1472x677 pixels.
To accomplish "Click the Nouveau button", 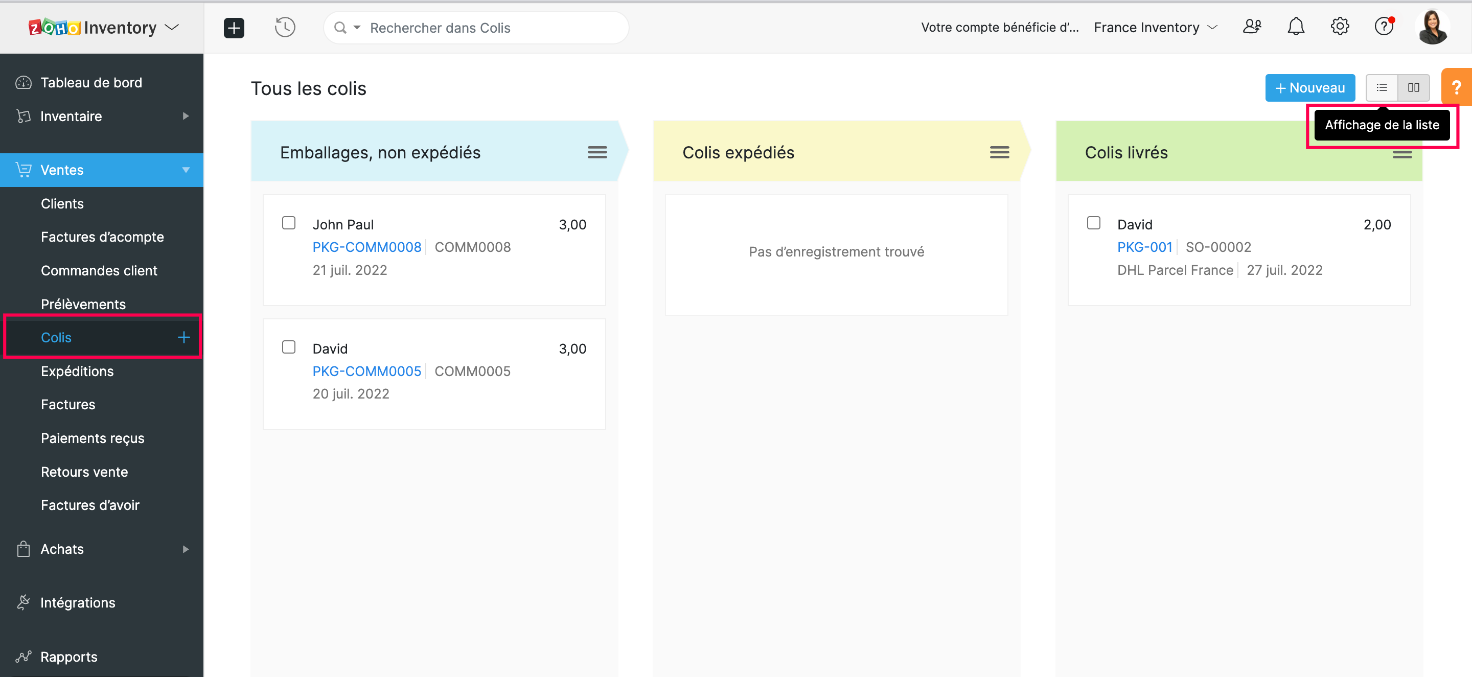I will pyautogui.click(x=1309, y=87).
